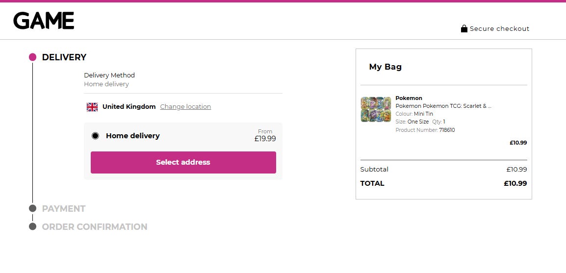Go to the ORDER CONFIRMATION step heading
Screen dimensions: 566x273
(x=95, y=227)
